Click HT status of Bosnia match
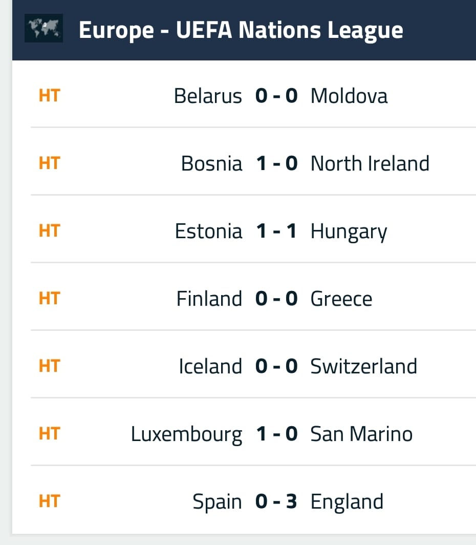The height and width of the screenshot is (545, 476). click(50, 163)
